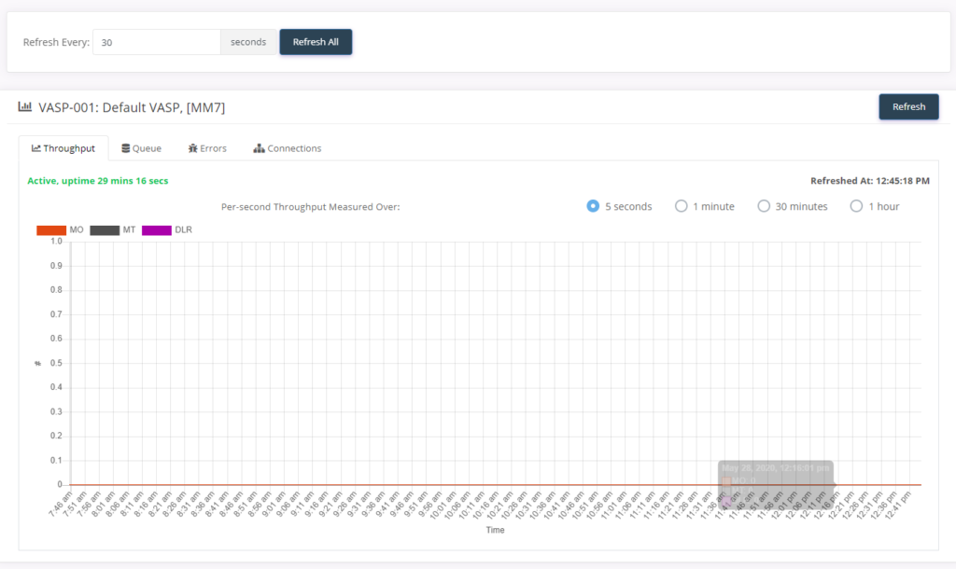Set the Refresh Every seconds input field
956x569 pixels.
pos(157,42)
